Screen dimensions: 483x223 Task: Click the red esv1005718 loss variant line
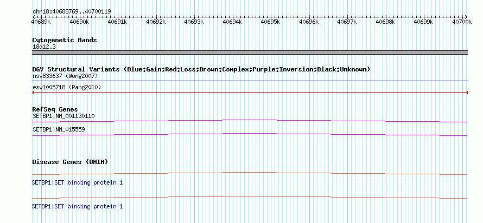click(x=250, y=93)
